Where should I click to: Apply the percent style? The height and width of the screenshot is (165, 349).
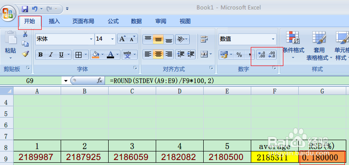[x=239, y=55]
